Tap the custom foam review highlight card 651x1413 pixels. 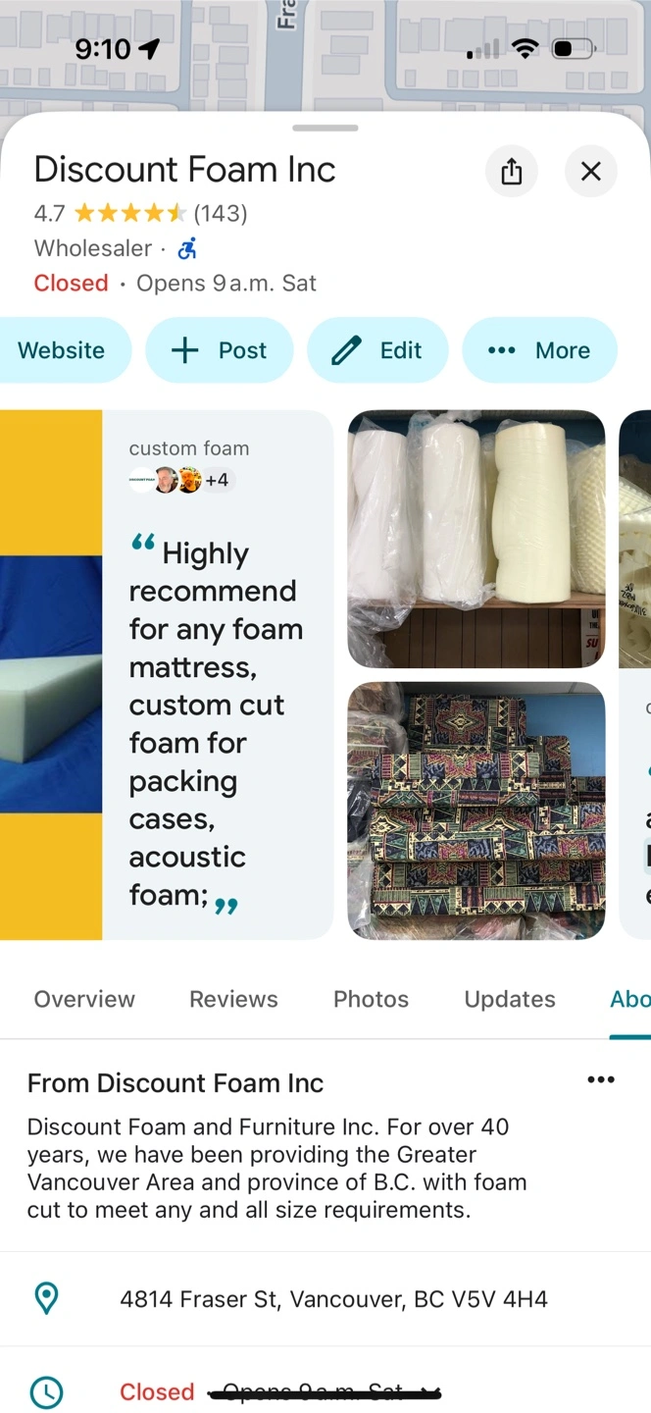point(218,675)
